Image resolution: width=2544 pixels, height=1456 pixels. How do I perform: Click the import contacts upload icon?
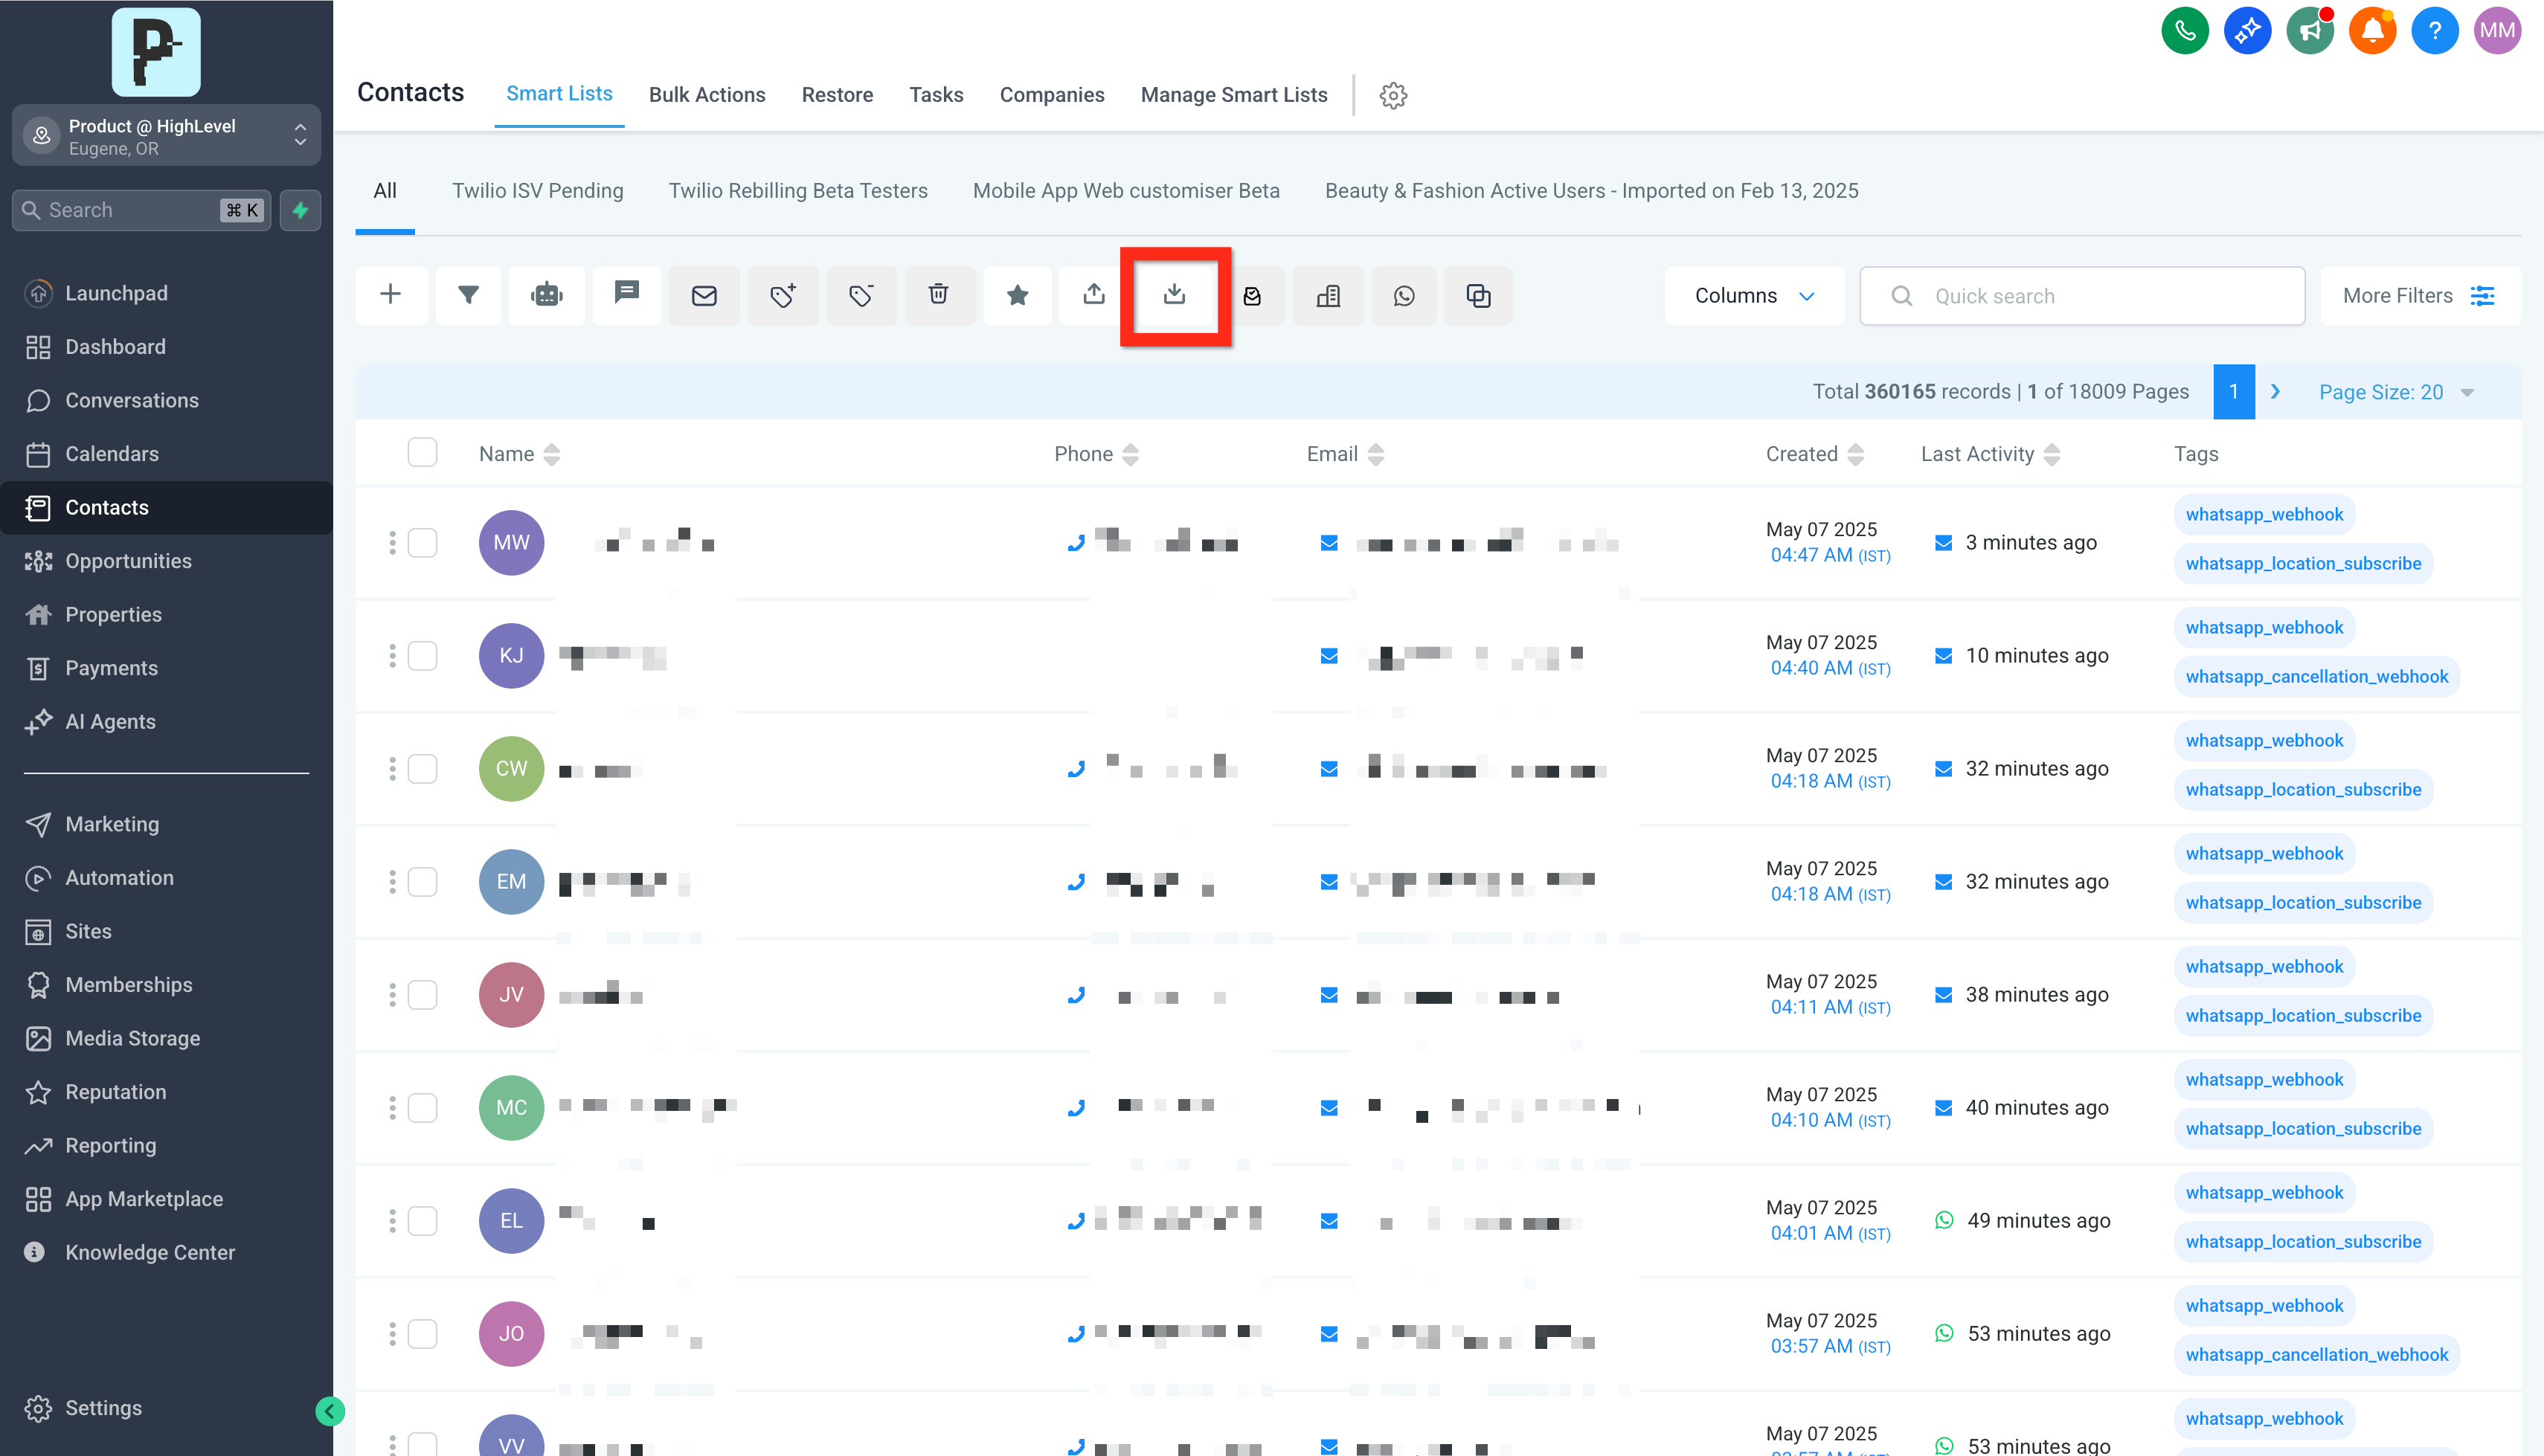[x=1094, y=295]
